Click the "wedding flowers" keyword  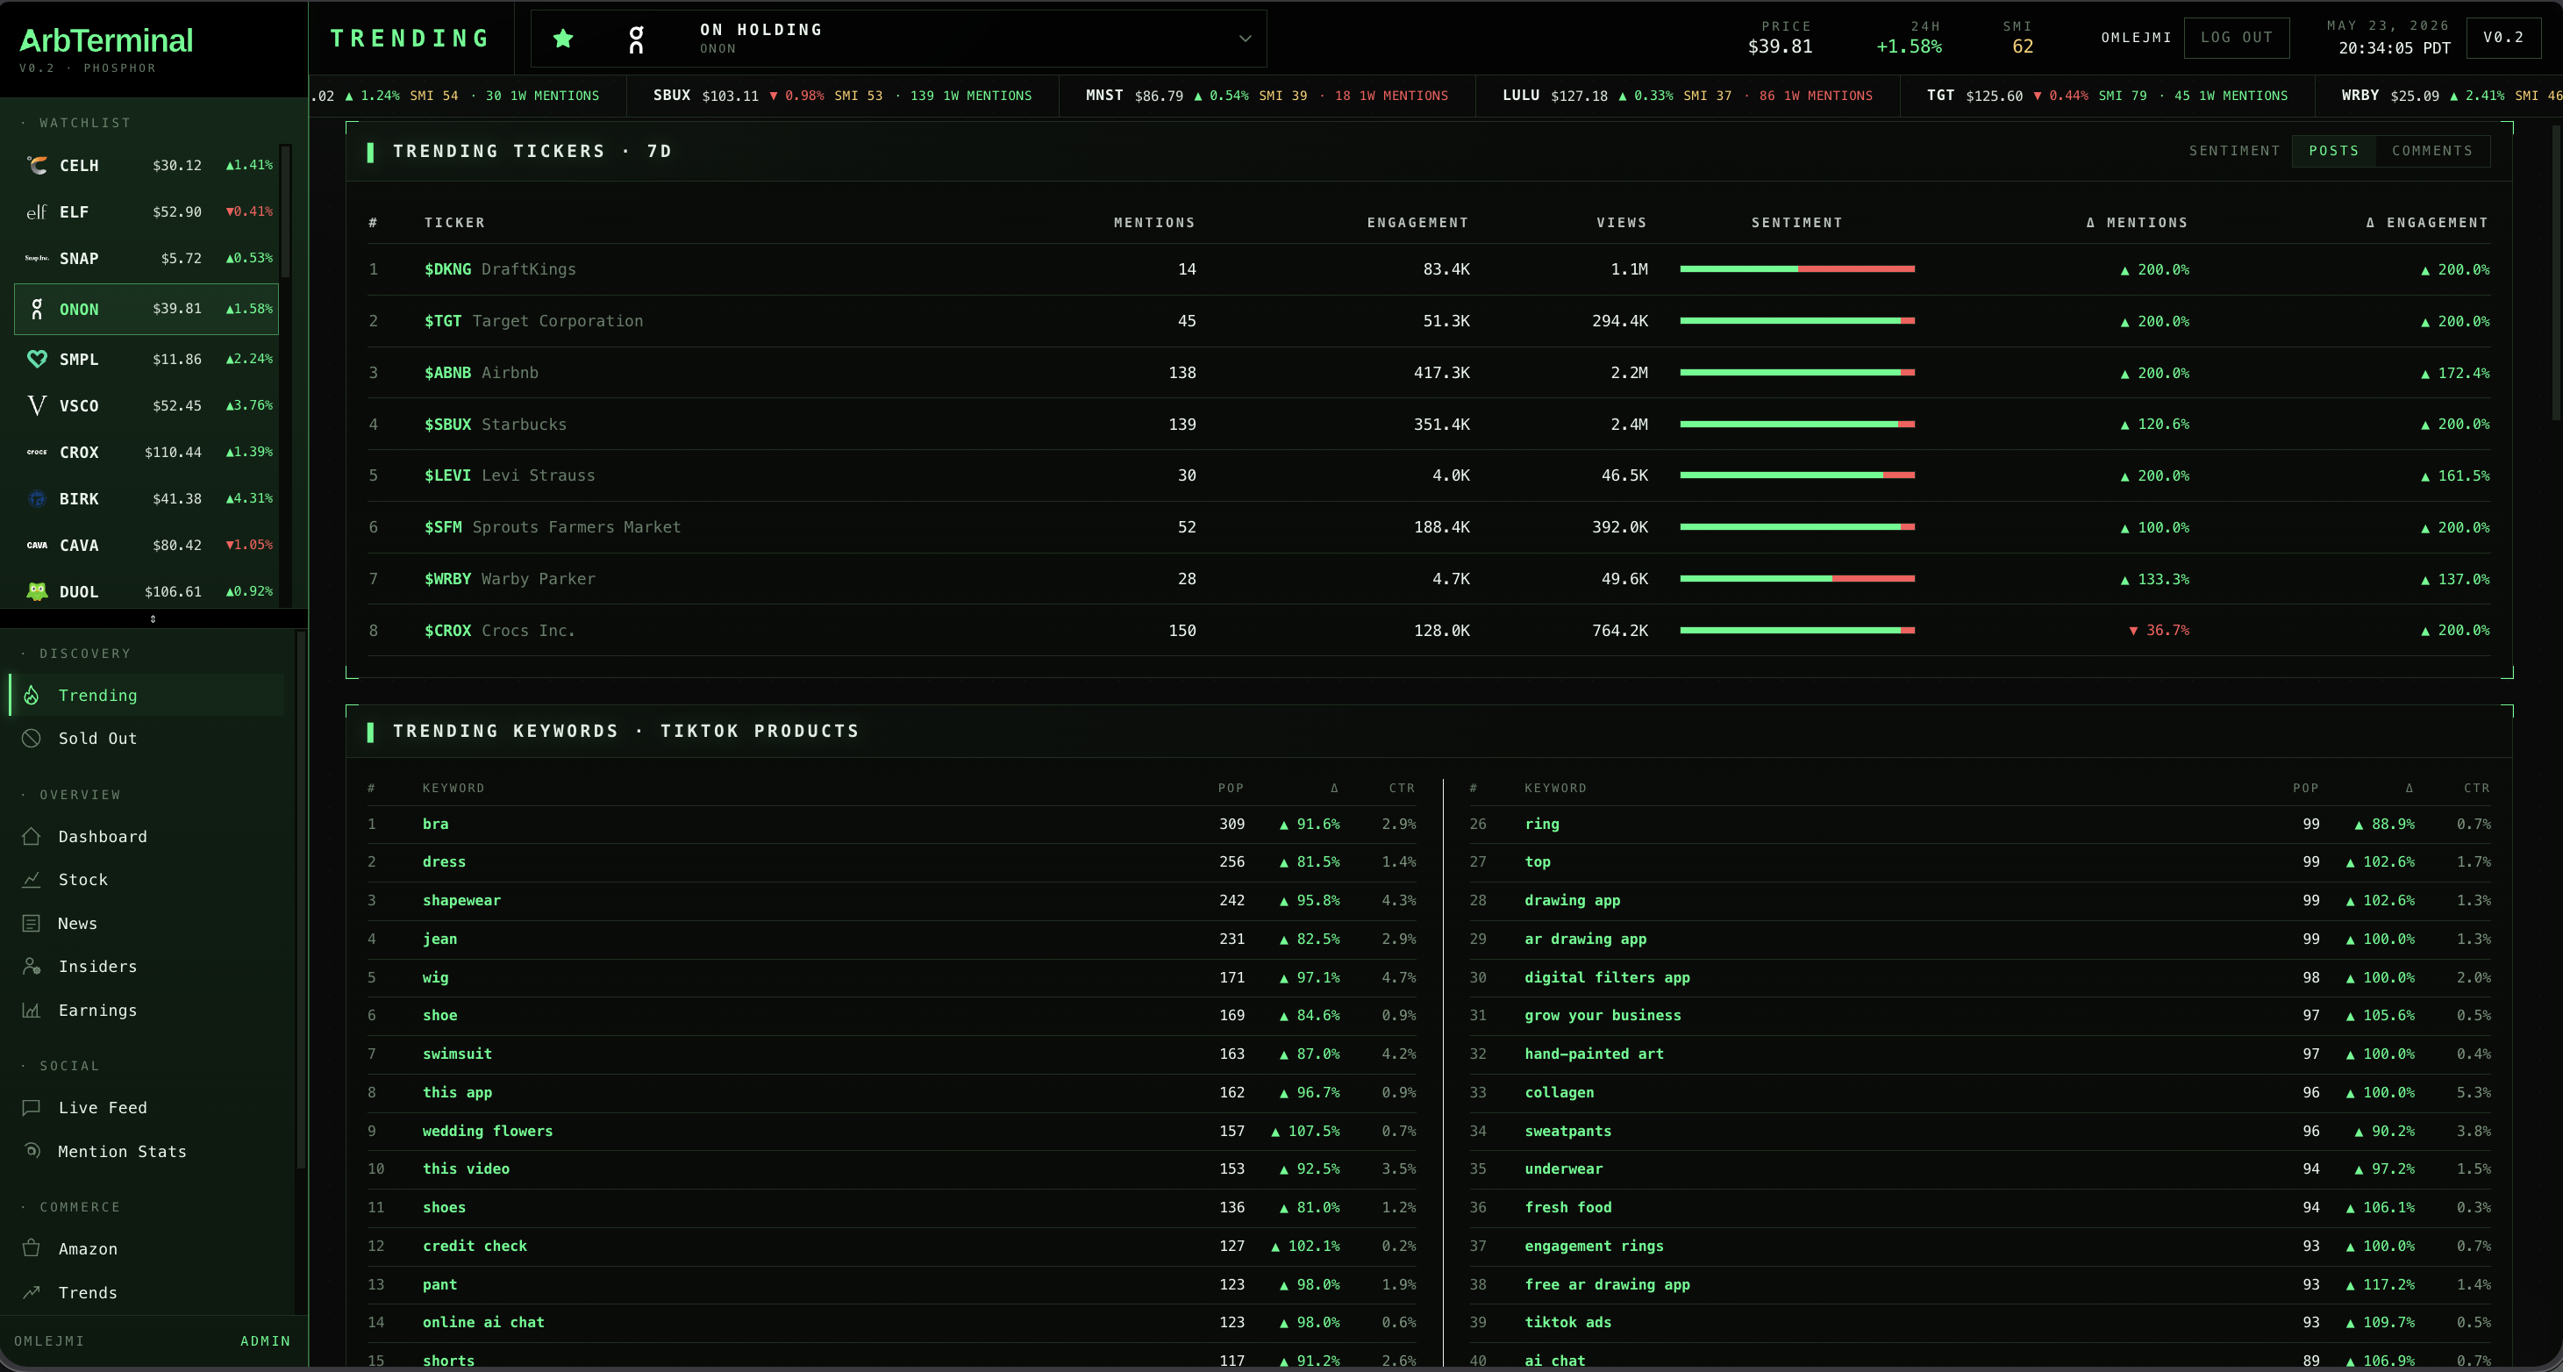(x=488, y=1132)
